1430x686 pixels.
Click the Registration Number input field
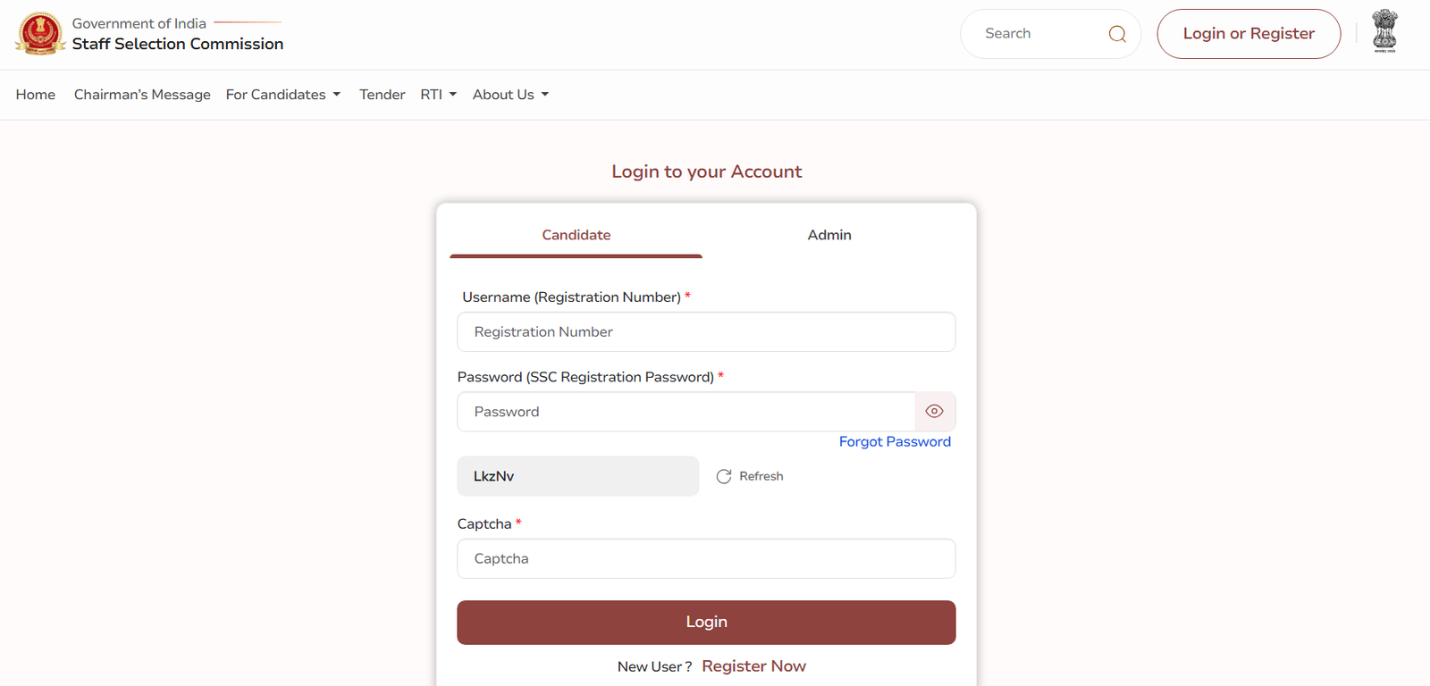pos(706,331)
